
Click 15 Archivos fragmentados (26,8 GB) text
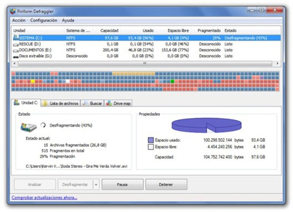(75, 145)
